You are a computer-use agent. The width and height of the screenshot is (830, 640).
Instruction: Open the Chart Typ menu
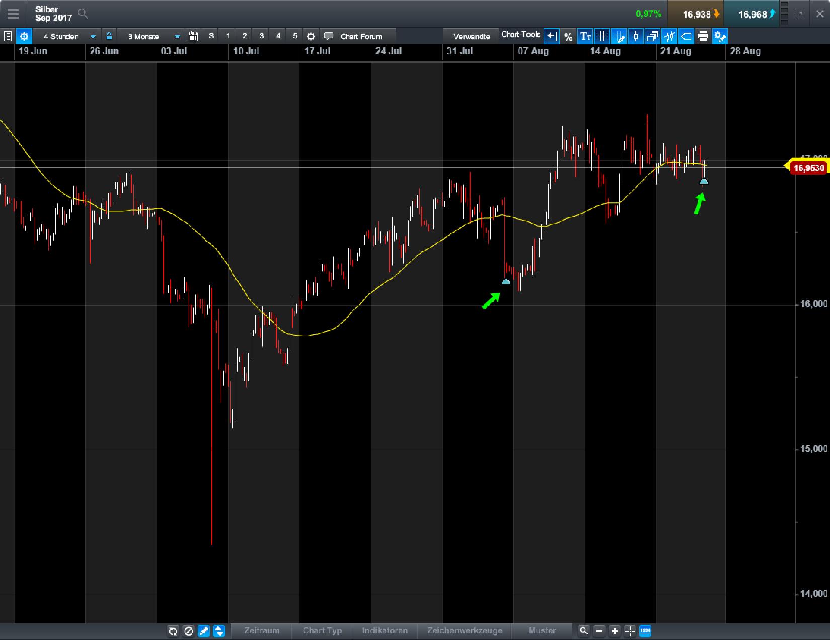pos(322,631)
